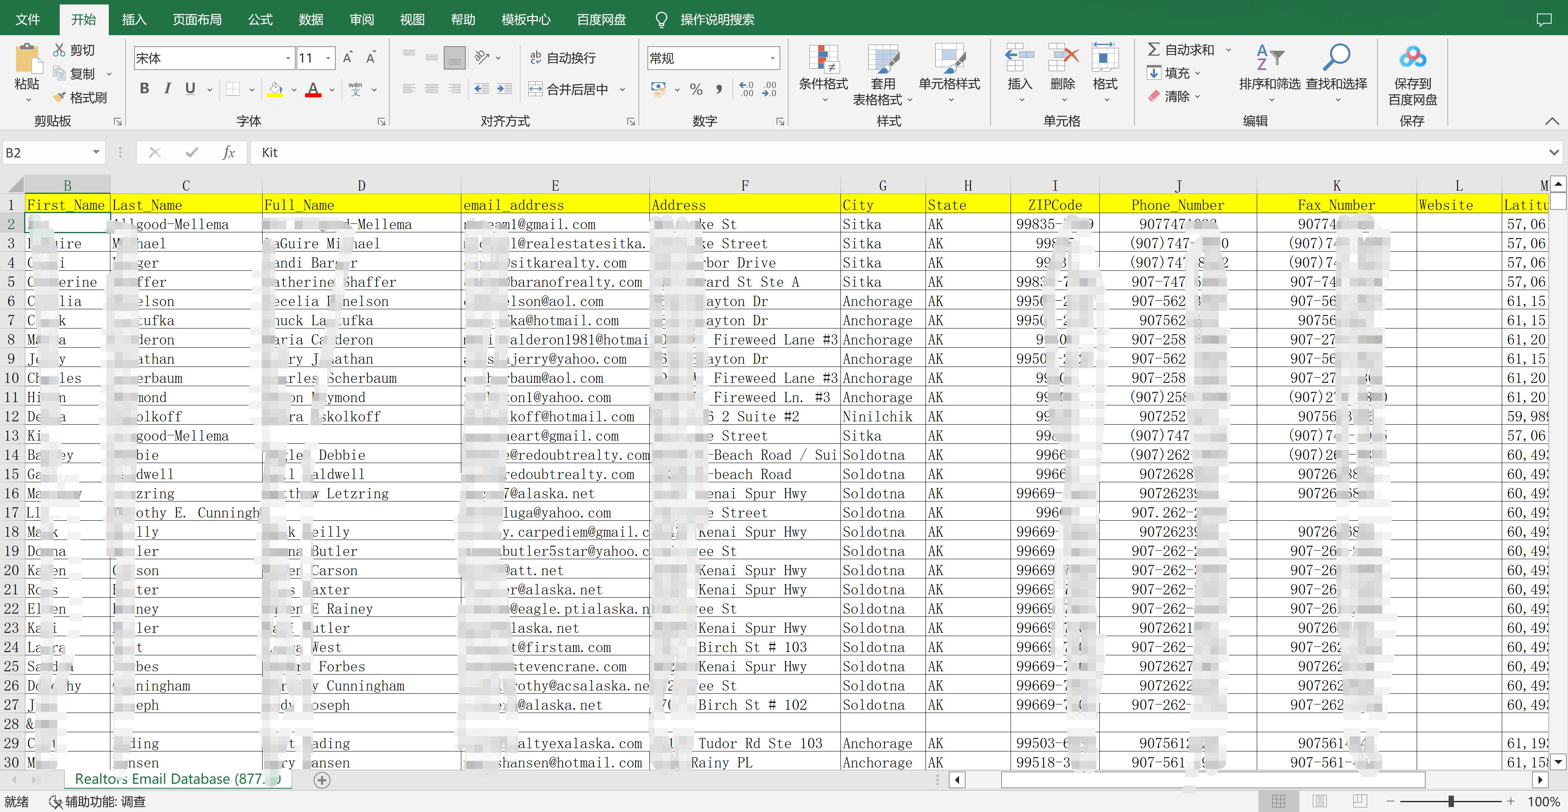Screen dimensions: 1568x812
Task: Click Clear (清除) button
Action: 1169,96
